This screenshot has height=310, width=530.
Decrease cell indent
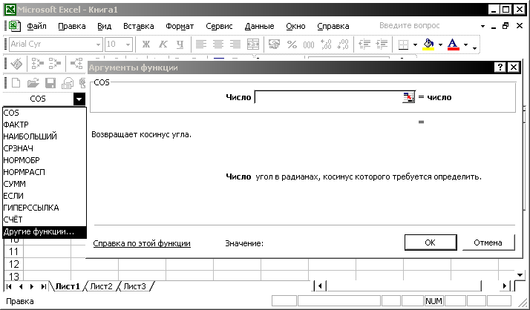pyautogui.click(x=364, y=44)
